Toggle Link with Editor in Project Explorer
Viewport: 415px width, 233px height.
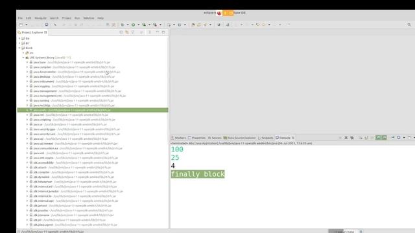tap(127, 32)
